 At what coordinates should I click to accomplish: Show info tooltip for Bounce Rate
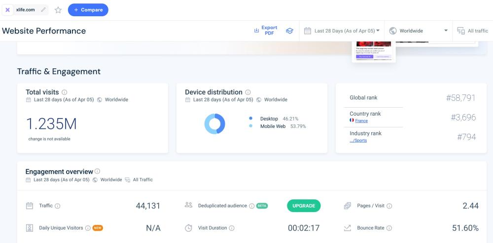click(389, 228)
